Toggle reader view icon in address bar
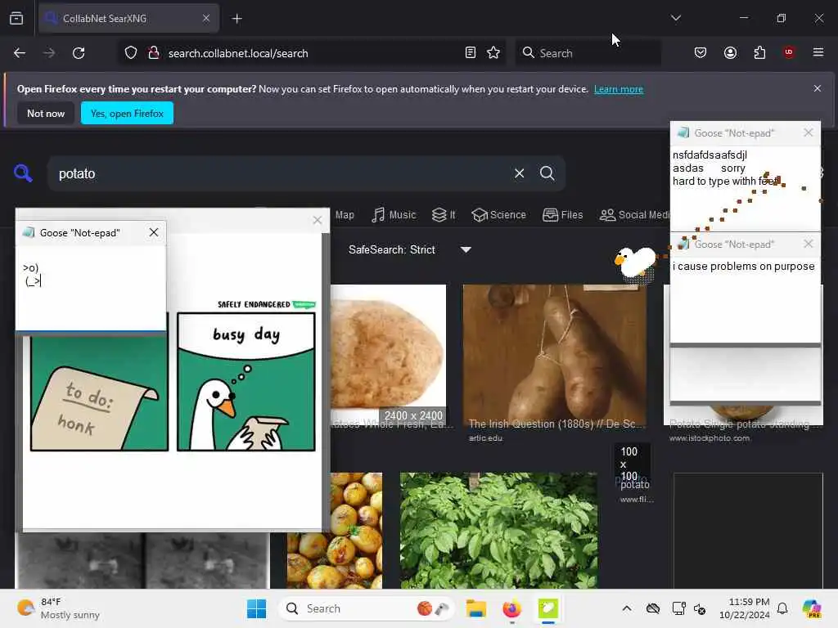 pos(471,53)
